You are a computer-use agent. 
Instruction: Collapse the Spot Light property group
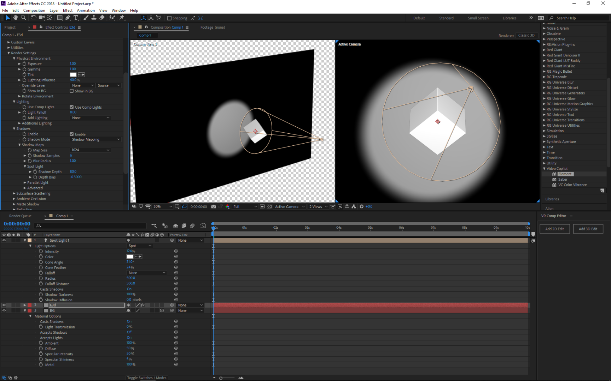point(25,166)
